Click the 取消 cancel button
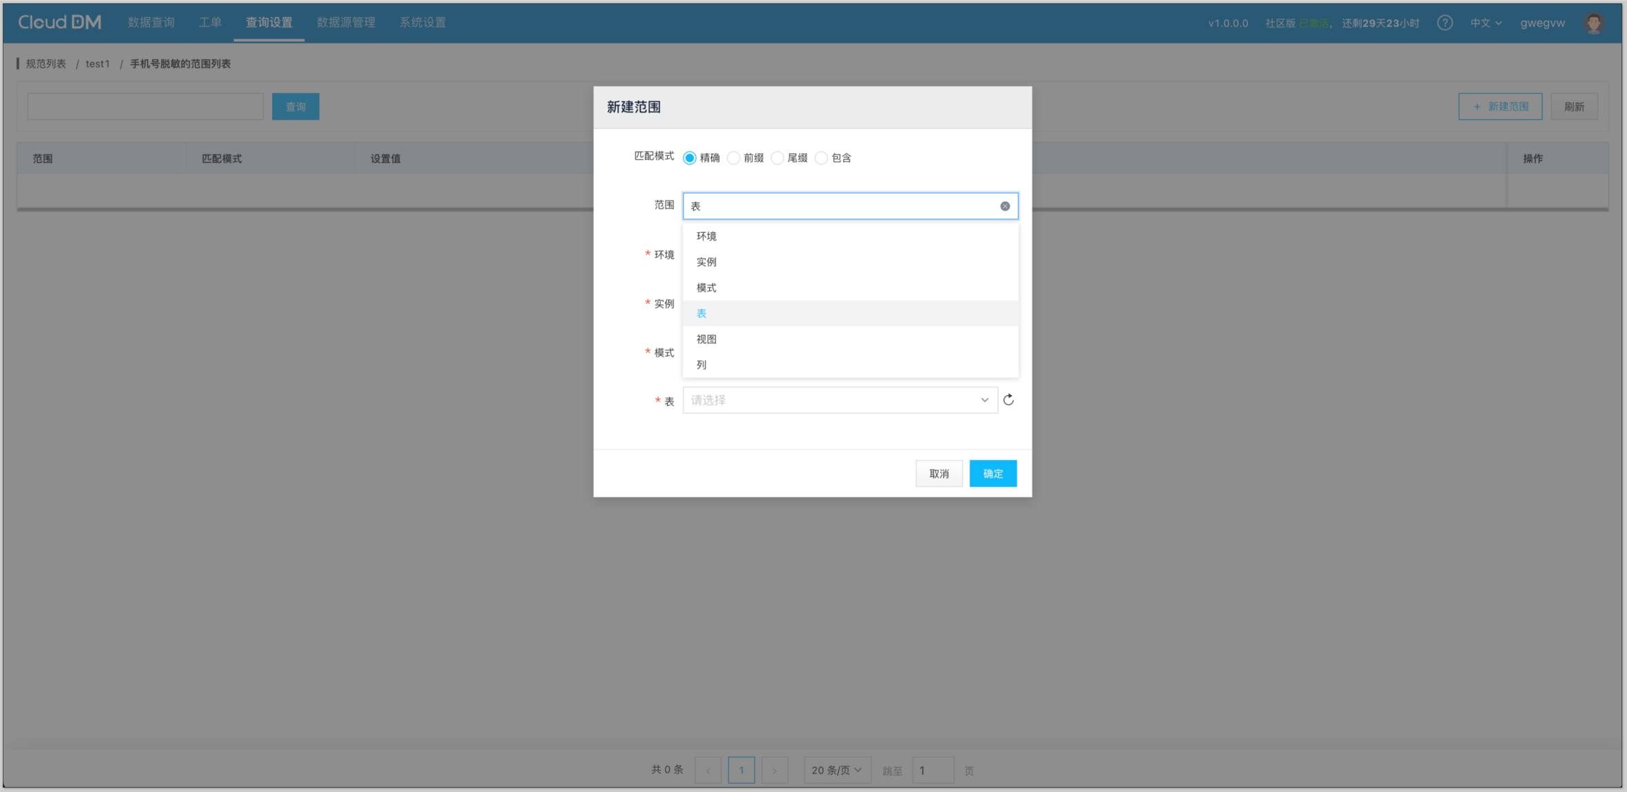This screenshot has width=1627, height=792. pos(939,473)
